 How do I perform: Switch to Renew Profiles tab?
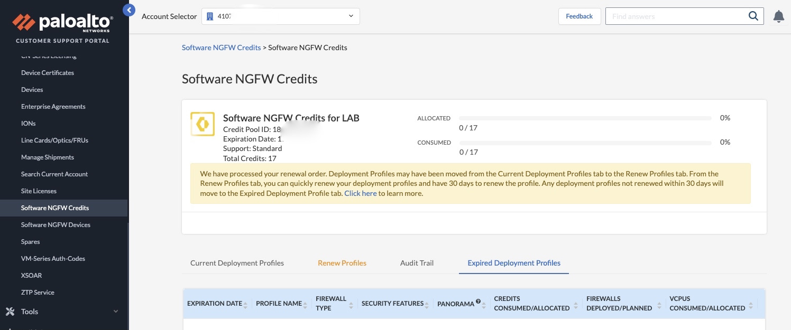coord(342,263)
